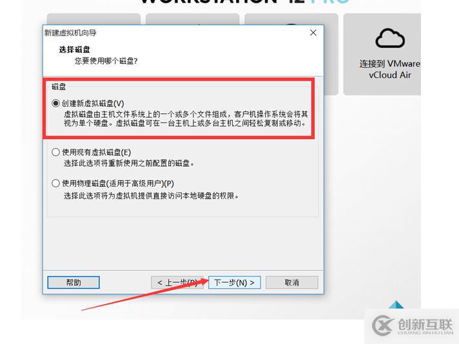Screen dimensions: 459x344
Task: Enable the 使用物理磁盘(适用于高级用户)(P) option
Action: [55, 184]
